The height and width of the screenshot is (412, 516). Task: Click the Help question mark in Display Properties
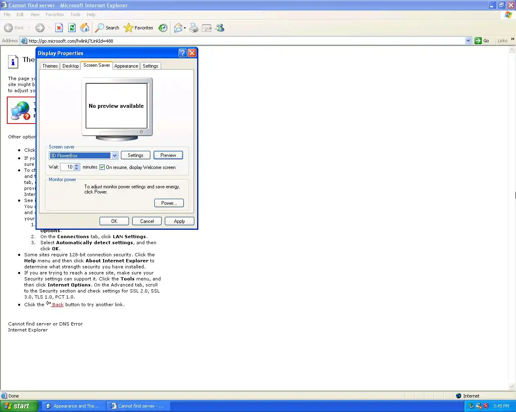183,53
